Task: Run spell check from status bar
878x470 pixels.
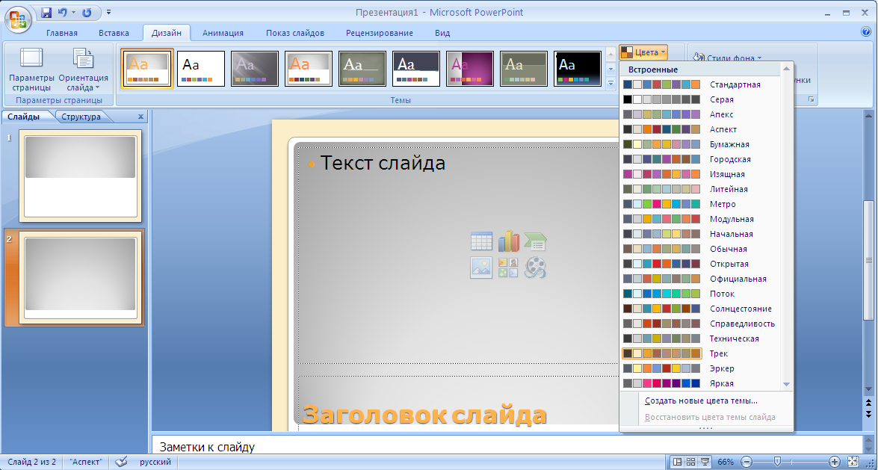Action: pyautogui.click(x=121, y=463)
